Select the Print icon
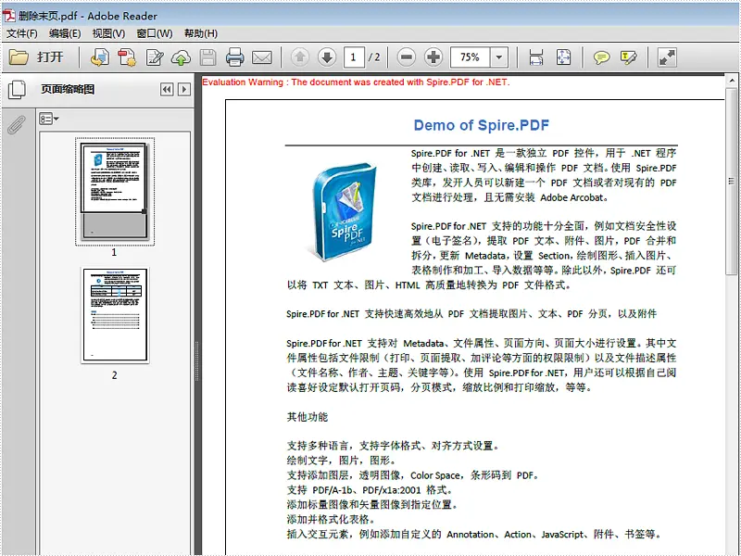The height and width of the screenshot is (556, 741). (234, 57)
